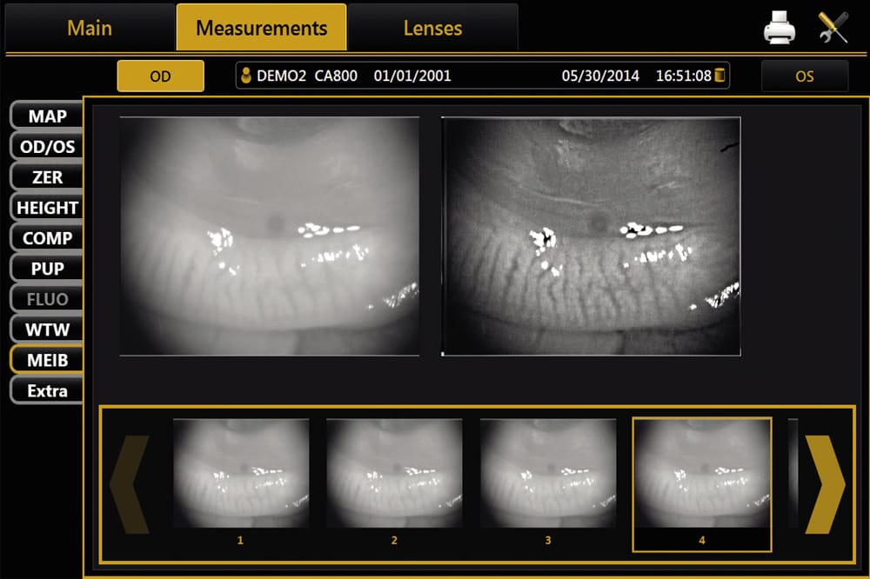Open the WTW measurement view
This screenshot has height=579, width=870.
pyautogui.click(x=47, y=329)
